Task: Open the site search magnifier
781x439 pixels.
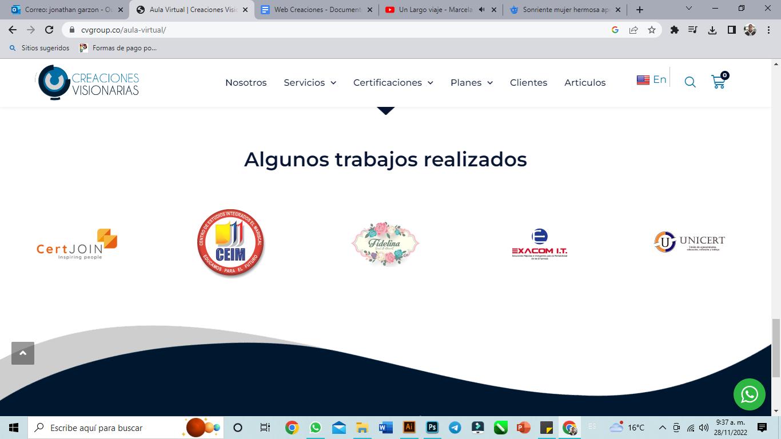Action: coord(690,82)
